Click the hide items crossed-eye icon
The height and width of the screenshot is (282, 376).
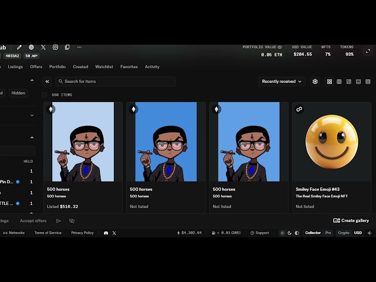tap(72, 221)
